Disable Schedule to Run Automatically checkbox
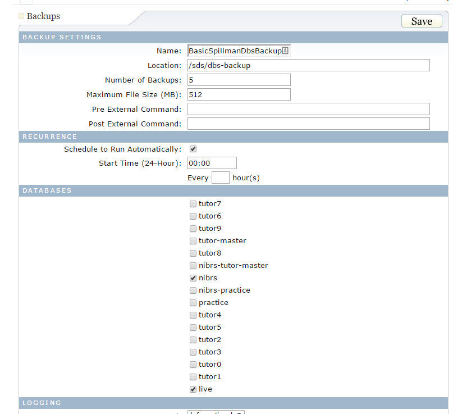 193,149
